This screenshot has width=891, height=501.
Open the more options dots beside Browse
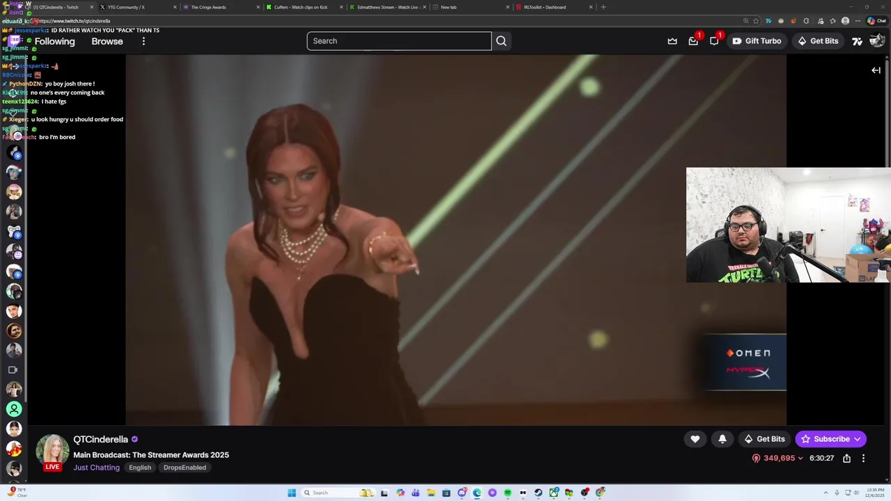pyautogui.click(x=143, y=41)
